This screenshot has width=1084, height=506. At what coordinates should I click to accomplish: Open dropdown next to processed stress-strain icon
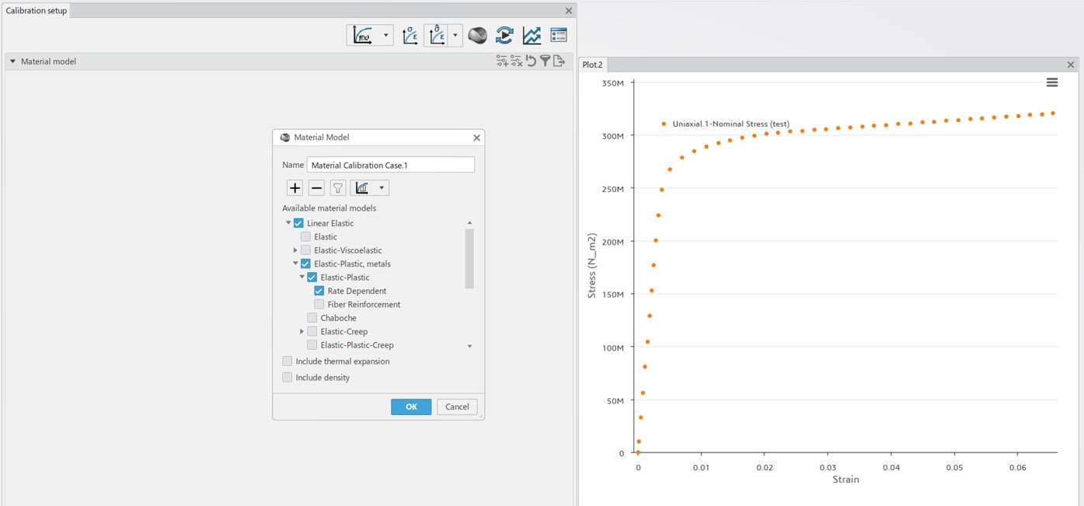(455, 35)
